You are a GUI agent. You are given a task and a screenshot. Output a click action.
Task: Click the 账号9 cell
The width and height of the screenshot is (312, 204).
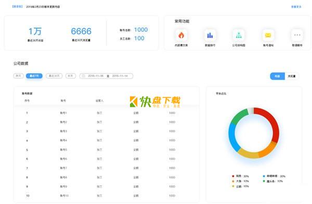coord(63,187)
